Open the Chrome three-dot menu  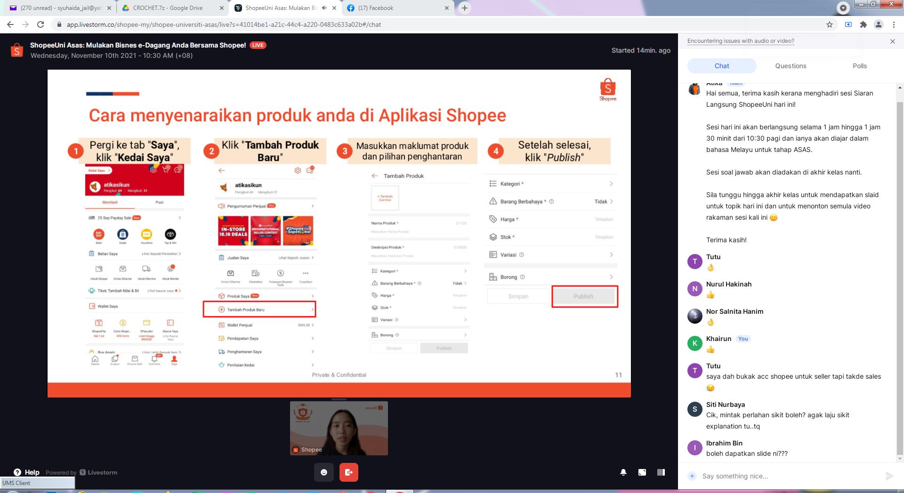(x=894, y=24)
